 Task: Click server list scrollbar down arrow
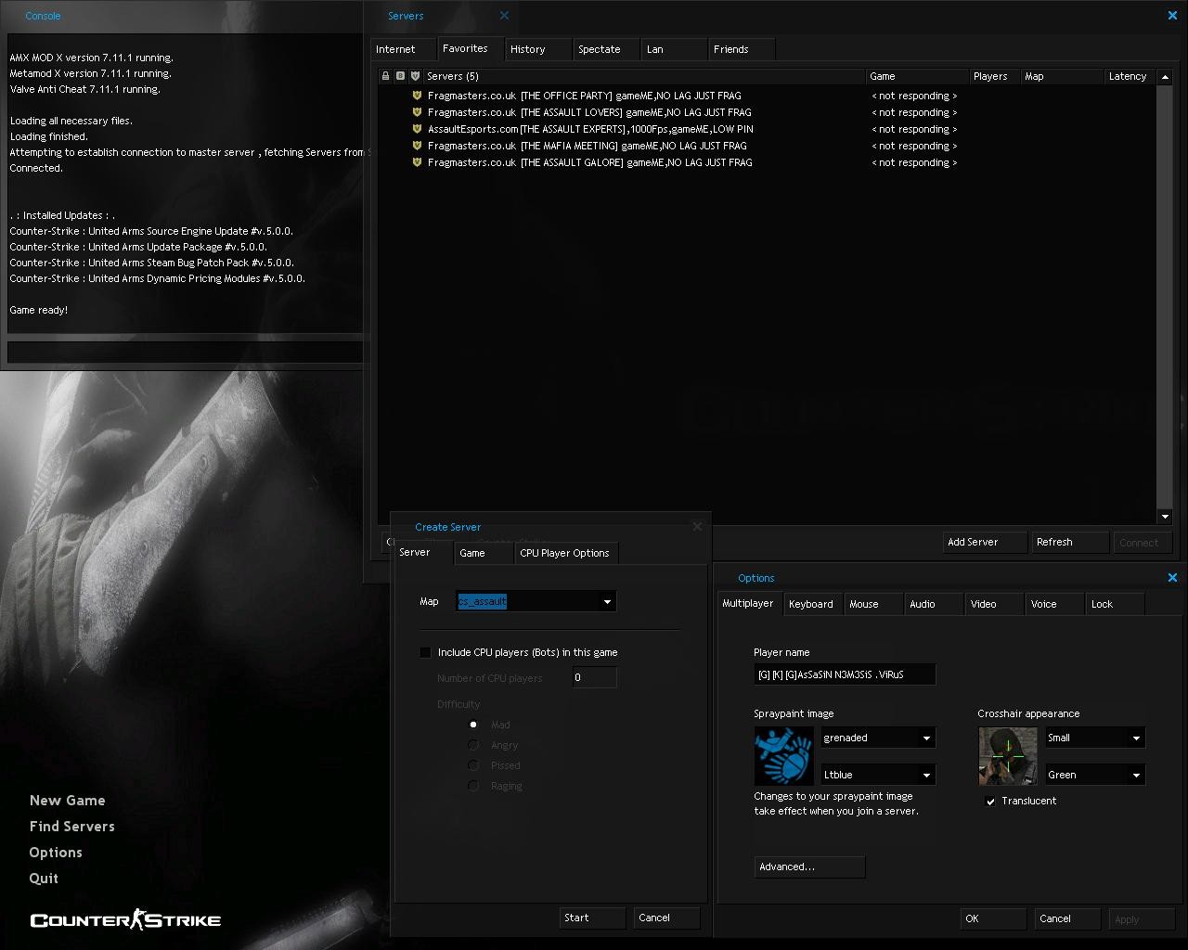[x=1165, y=517]
